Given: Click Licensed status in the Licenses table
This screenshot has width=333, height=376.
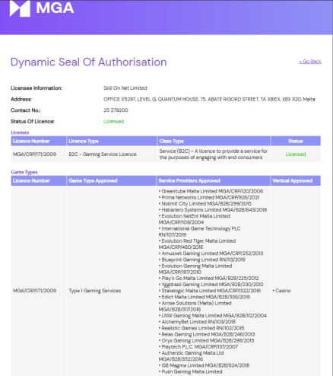Looking at the screenshot, I should pos(296,155).
